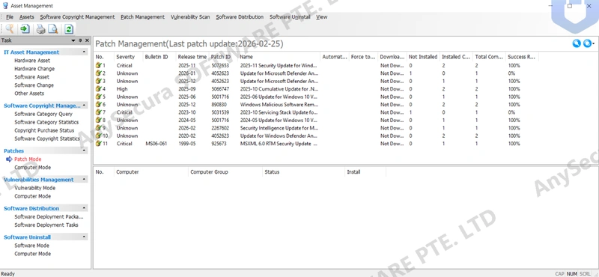The height and width of the screenshot is (277, 599).
Task: Collapse the IT Asset Management section
Action: [85, 52]
